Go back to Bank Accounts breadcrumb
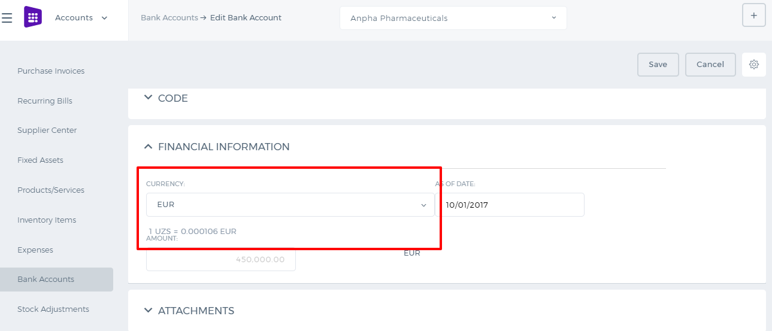Image resolution: width=772 pixels, height=331 pixels. pos(169,18)
